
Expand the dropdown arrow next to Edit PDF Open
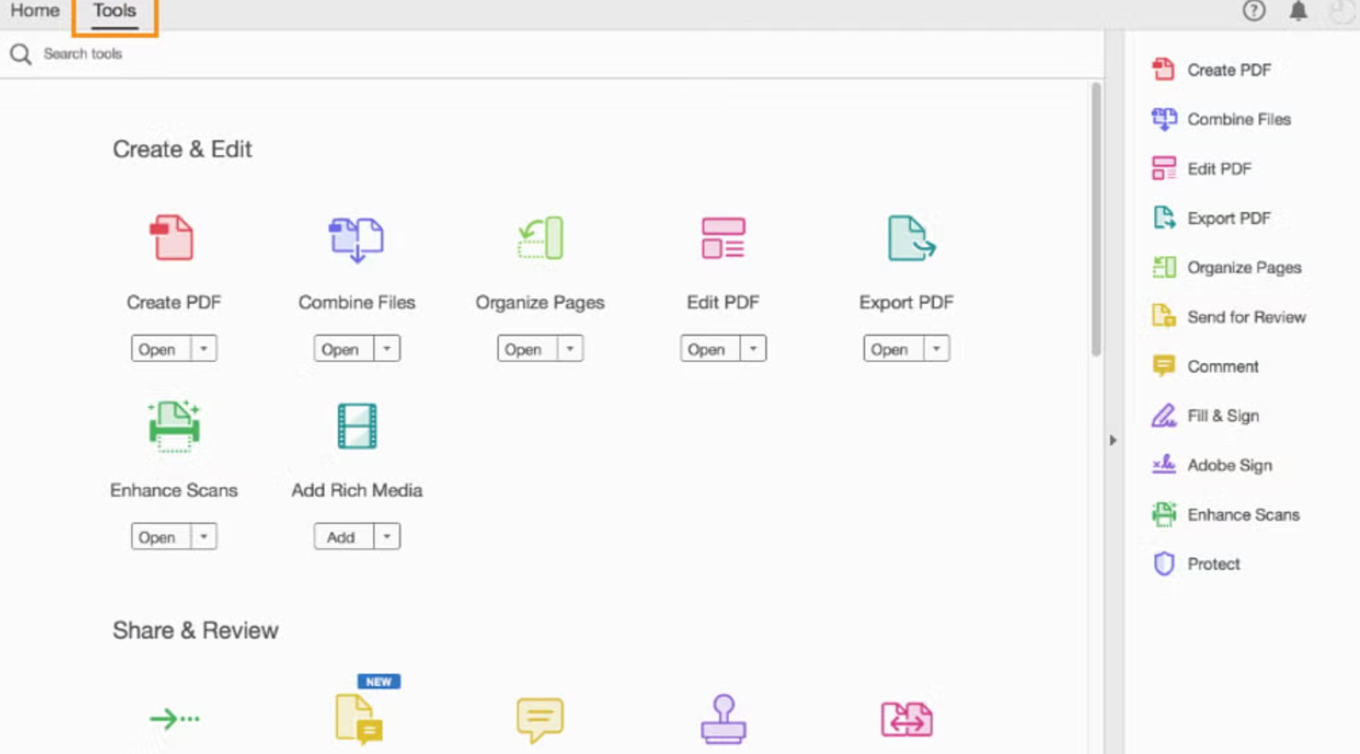tap(753, 349)
